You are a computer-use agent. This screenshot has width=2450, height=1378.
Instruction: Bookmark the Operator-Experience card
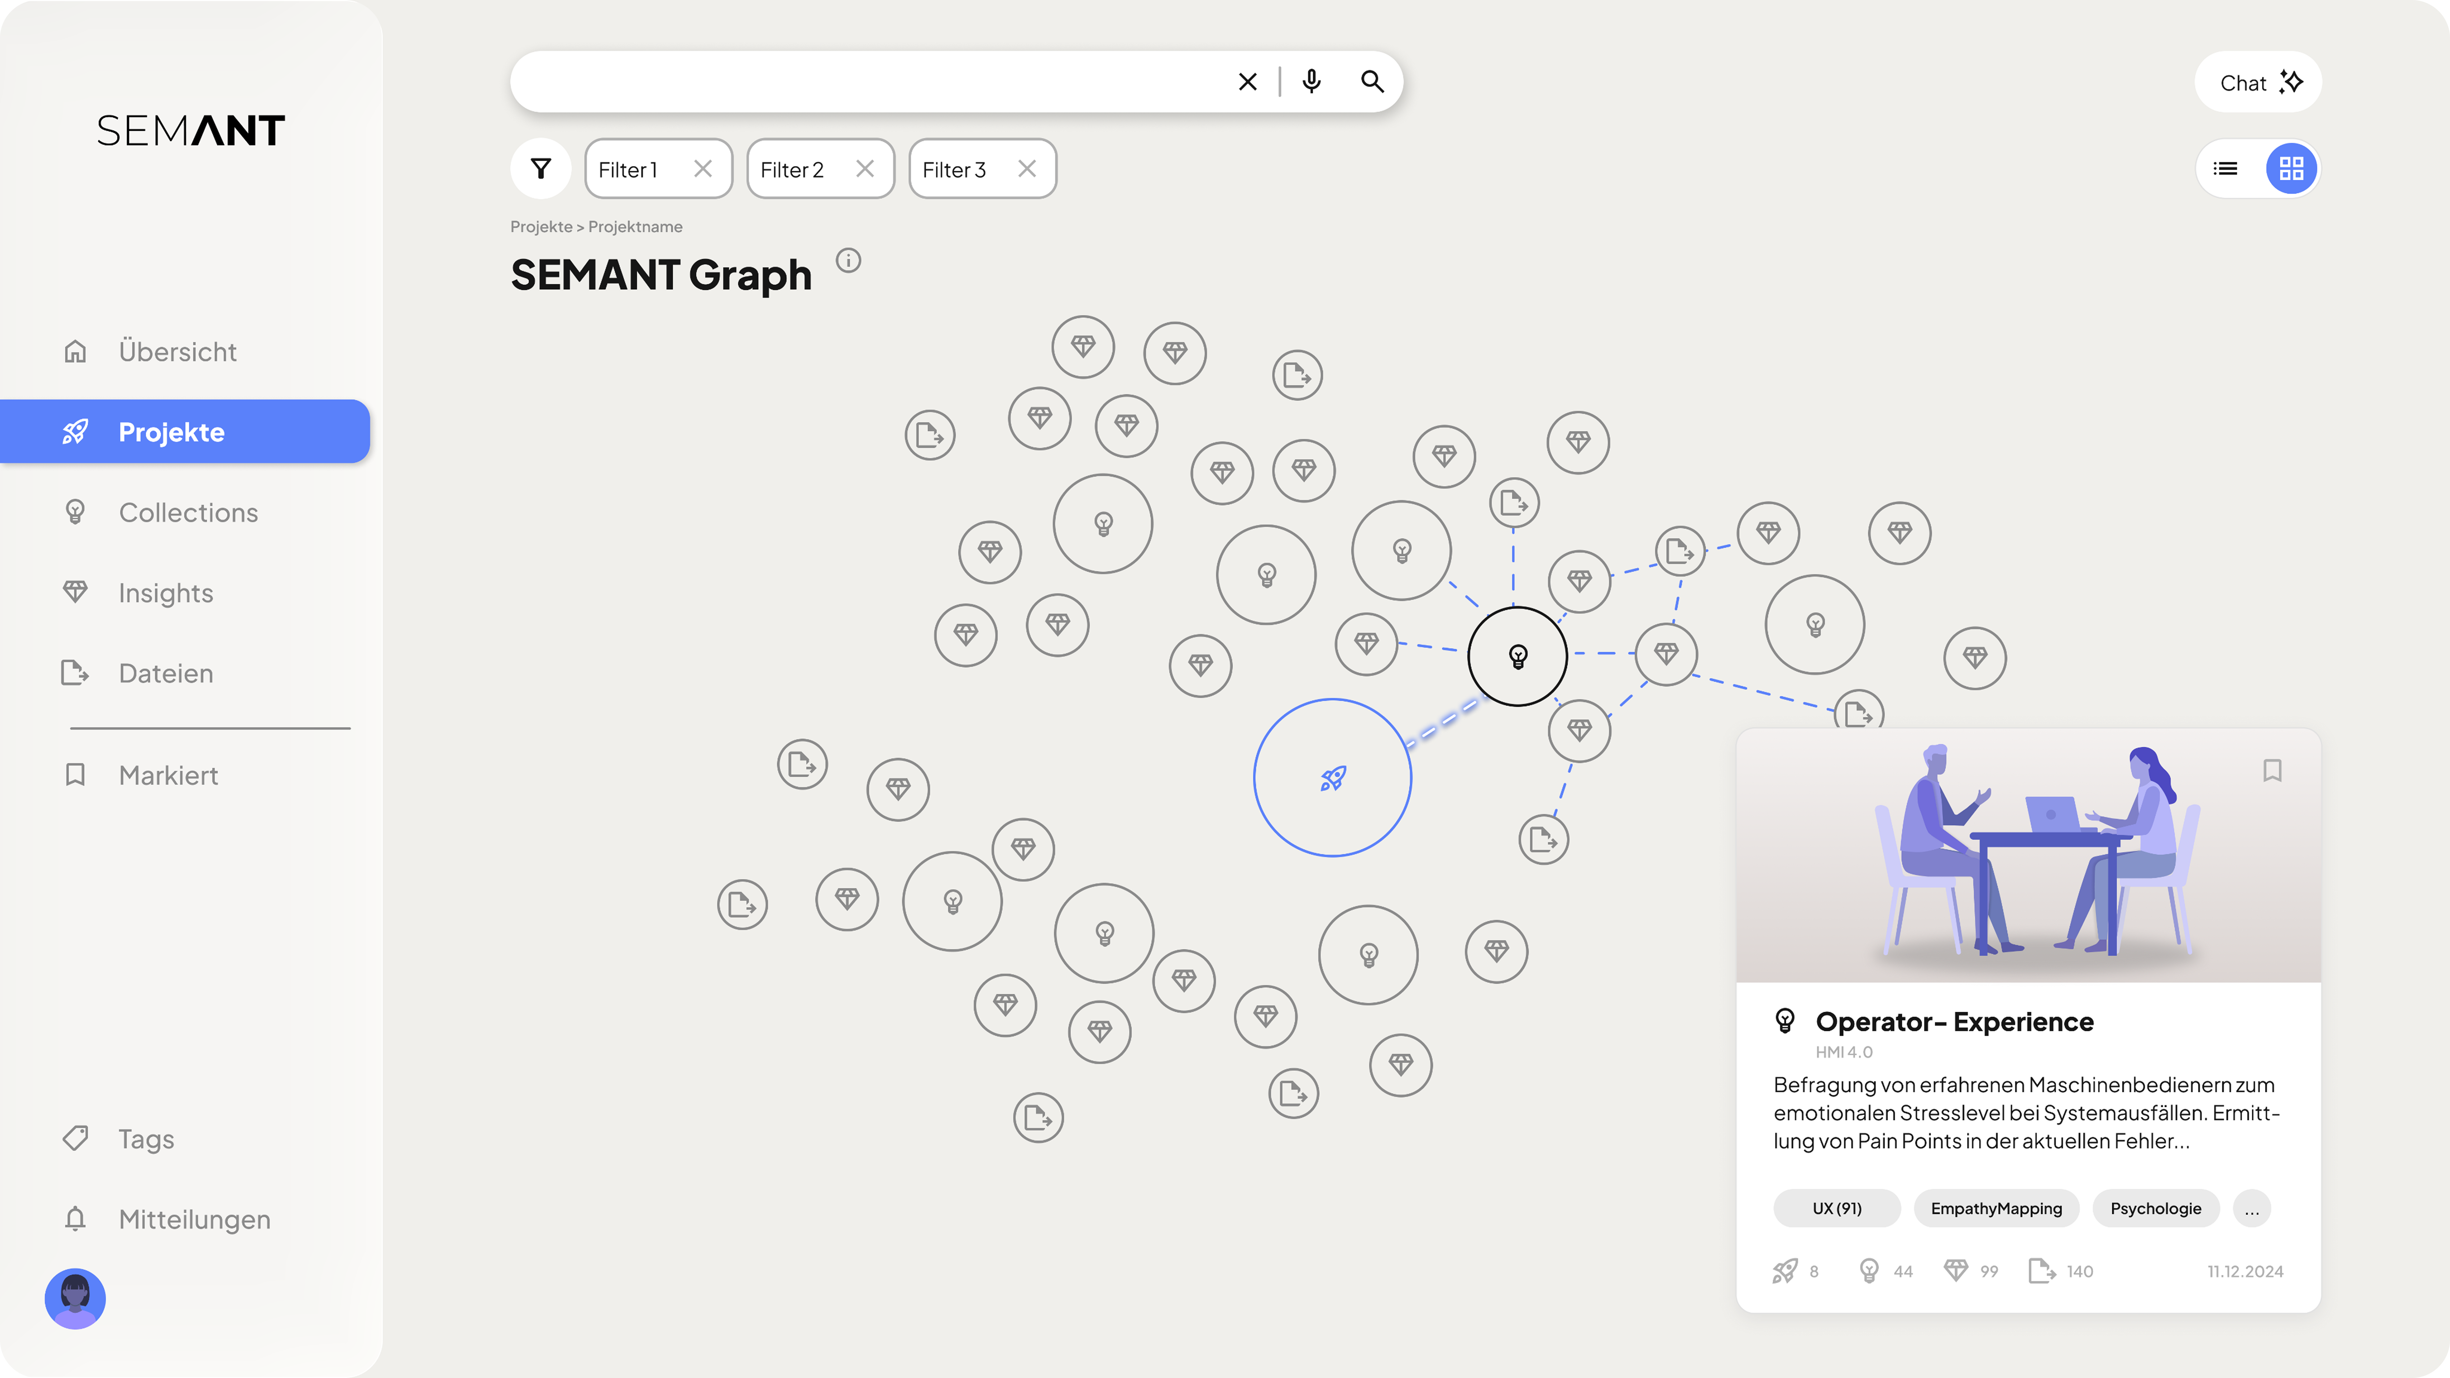2272,770
